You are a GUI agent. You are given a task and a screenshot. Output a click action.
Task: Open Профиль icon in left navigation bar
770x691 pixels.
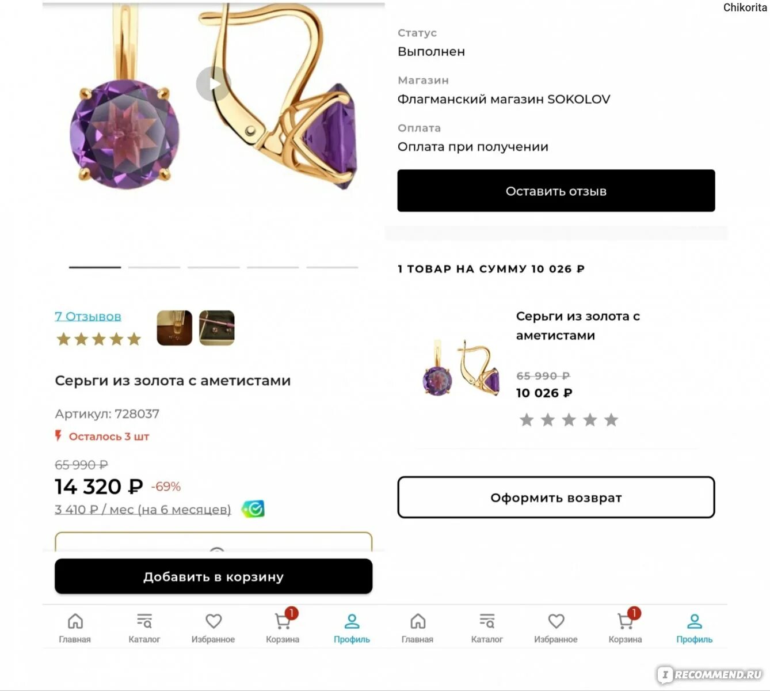pyautogui.click(x=352, y=622)
